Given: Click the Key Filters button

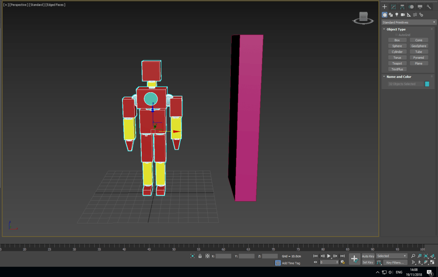Looking at the screenshot, I should pos(394,262).
